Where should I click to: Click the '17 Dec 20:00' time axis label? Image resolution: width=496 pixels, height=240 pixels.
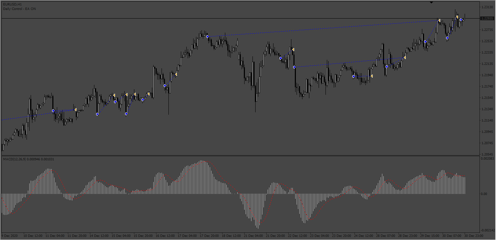pyautogui.click(x=209, y=236)
